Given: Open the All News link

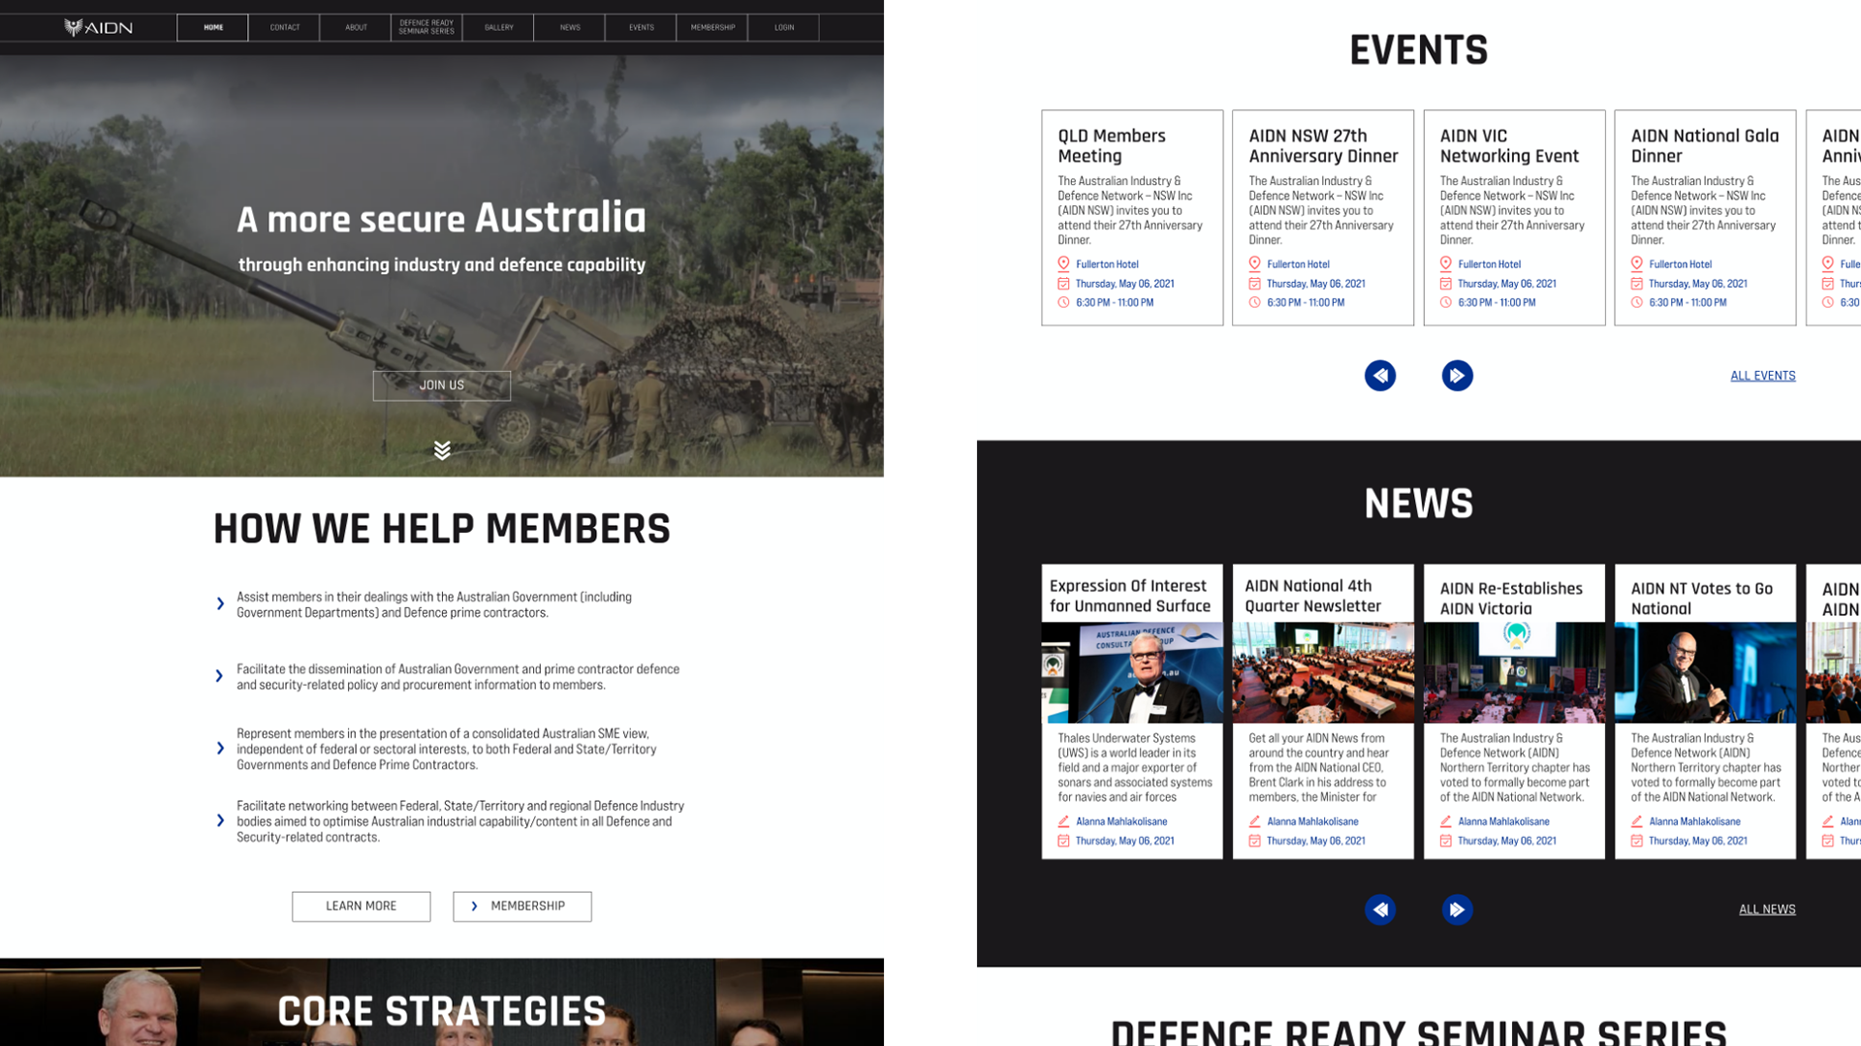Looking at the screenshot, I should (1767, 909).
